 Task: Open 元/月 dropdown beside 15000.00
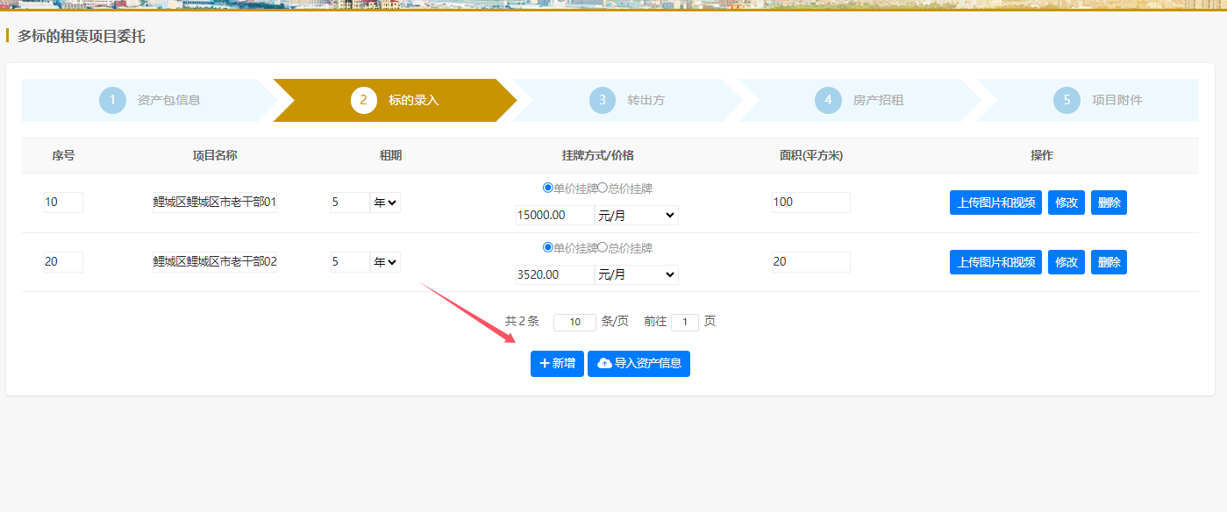(637, 215)
